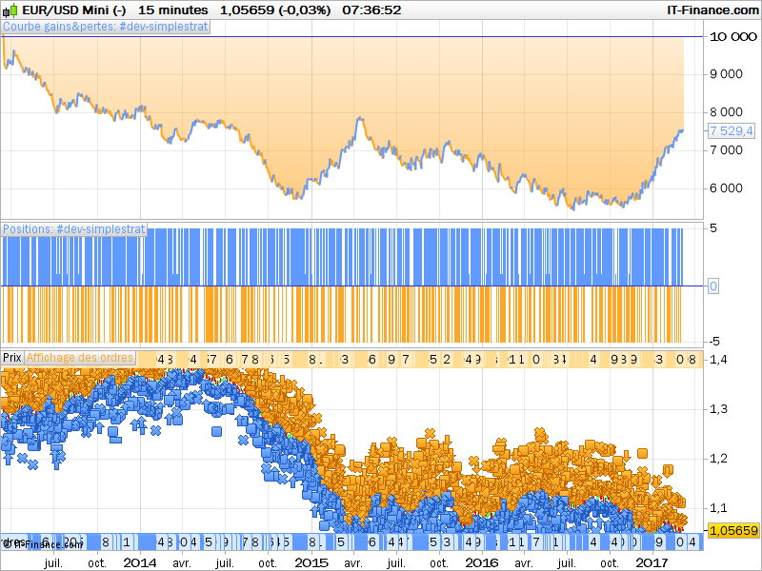Switch to the Prix label

[12, 358]
